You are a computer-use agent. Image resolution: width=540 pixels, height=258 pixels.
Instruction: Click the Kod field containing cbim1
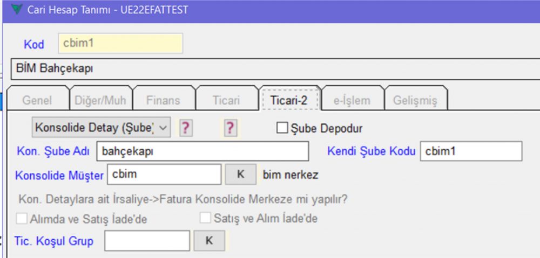pyautogui.click(x=127, y=44)
